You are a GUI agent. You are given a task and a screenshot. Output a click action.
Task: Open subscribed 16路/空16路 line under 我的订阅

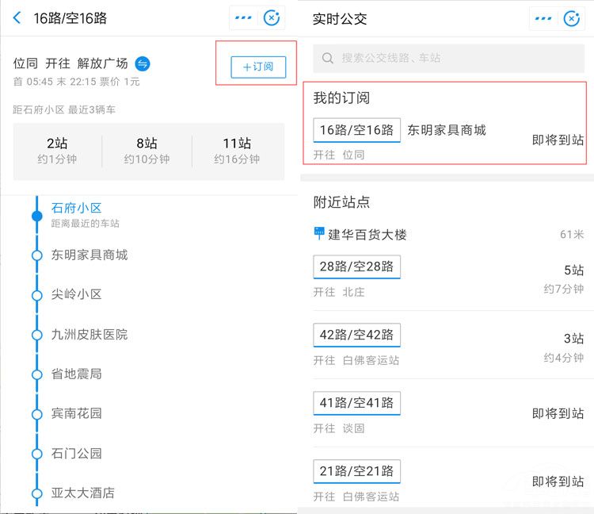point(356,130)
